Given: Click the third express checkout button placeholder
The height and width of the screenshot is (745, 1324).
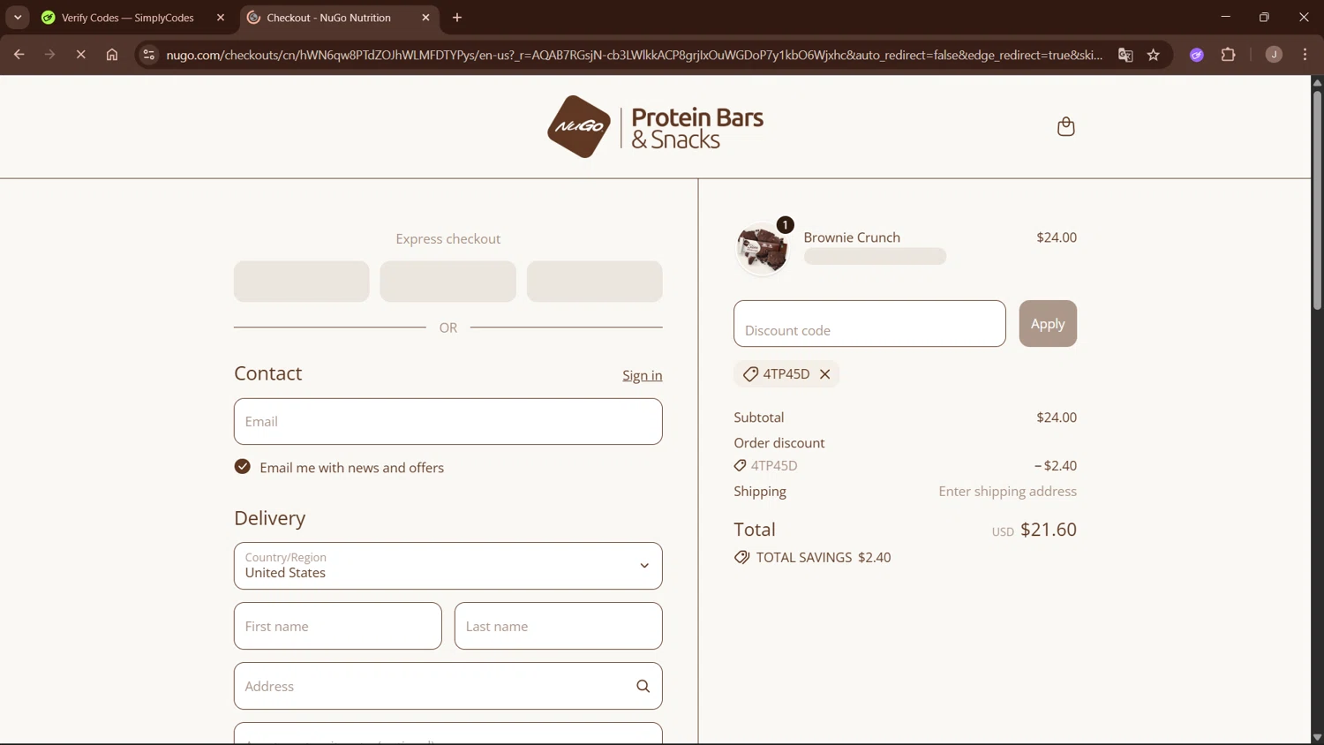Looking at the screenshot, I should pyautogui.click(x=595, y=282).
